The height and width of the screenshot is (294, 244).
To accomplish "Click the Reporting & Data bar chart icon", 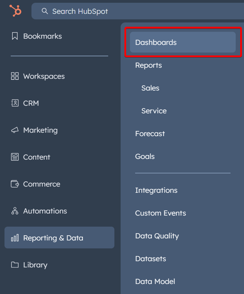I will point(15,238).
